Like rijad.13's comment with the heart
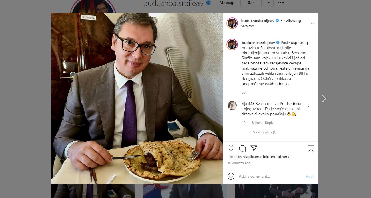This screenshot has height=198, width=371. pyautogui.click(x=308, y=105)
